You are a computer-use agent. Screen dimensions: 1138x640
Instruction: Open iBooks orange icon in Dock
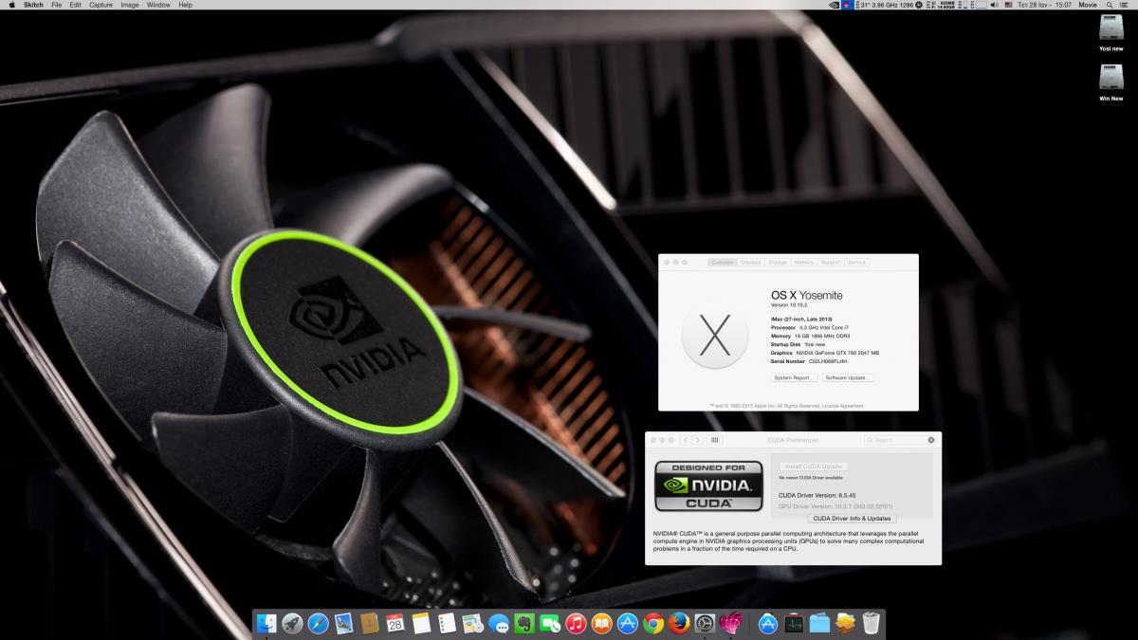601,623
